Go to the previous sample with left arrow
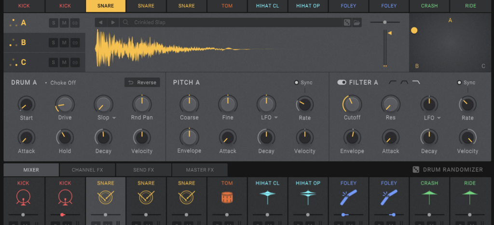The width and height of the screenshot is (494, 225). (x=101, y=22)
